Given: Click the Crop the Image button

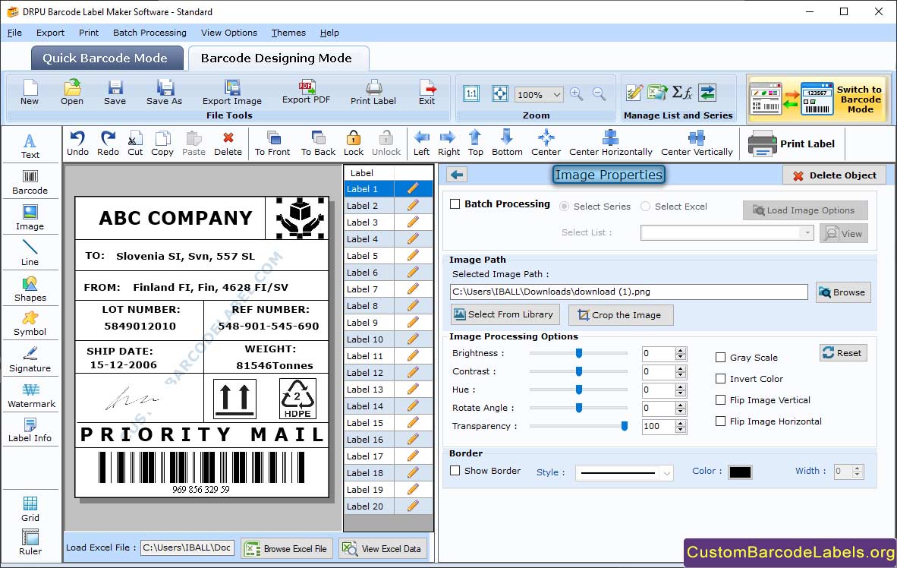Looking at the screenshot, I should coord(620,315).
